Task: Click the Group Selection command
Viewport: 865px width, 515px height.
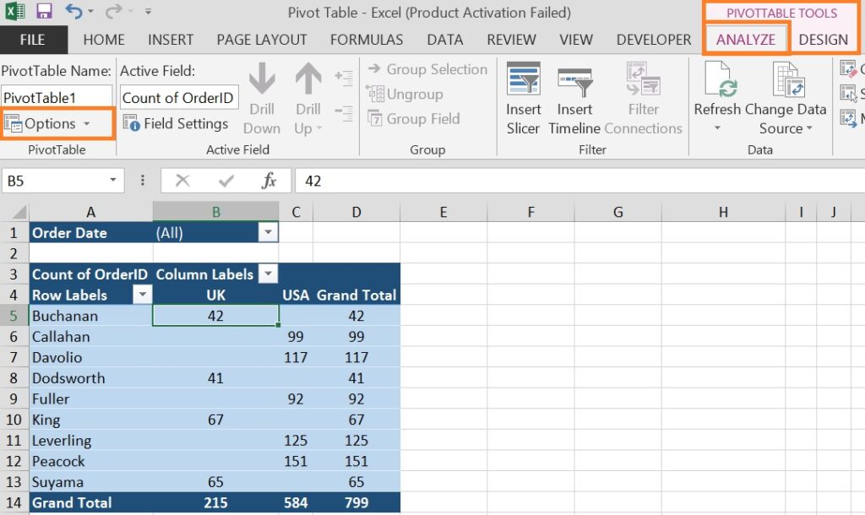Action: (x=427, y=69)
